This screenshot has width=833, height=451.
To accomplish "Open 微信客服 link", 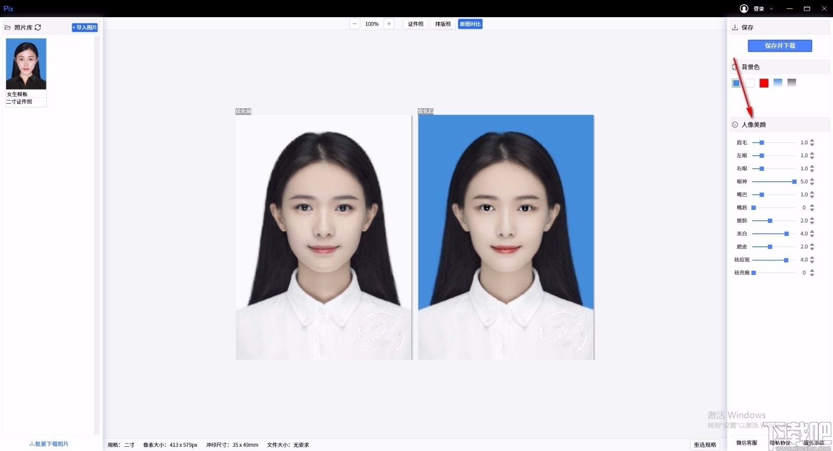I will [x=747, y=443].
